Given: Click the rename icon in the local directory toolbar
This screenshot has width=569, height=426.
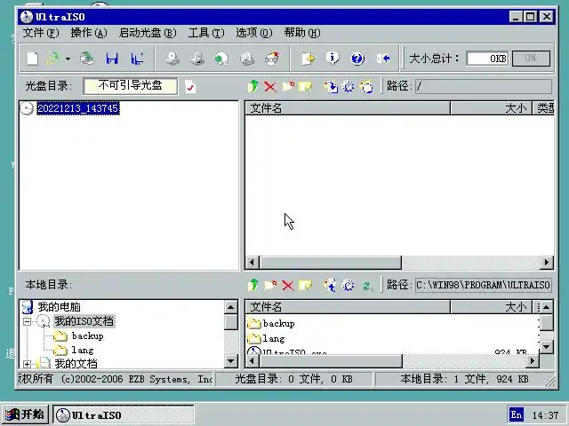Looking at the screenshot, I should (306, 286).
